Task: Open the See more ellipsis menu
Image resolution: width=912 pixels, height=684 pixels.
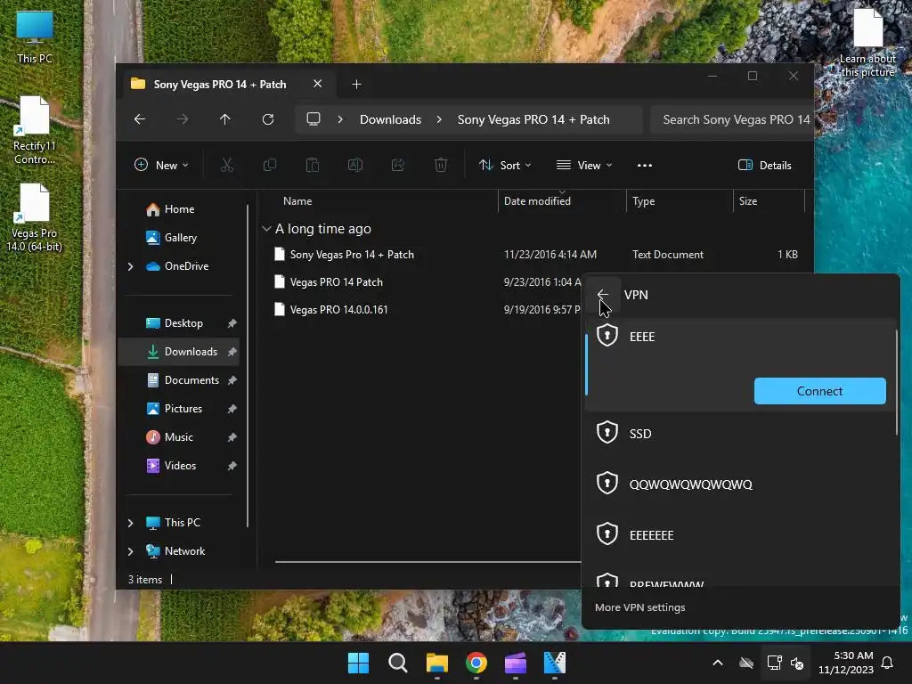Action: pyautogui.click(x=645, y=165)
